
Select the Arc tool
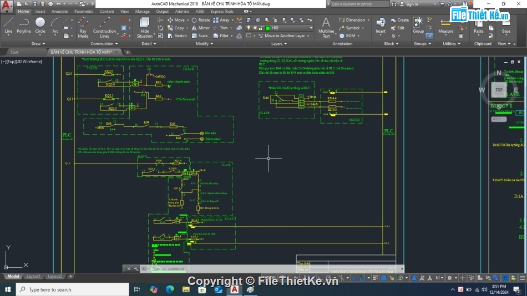[55, 26]
